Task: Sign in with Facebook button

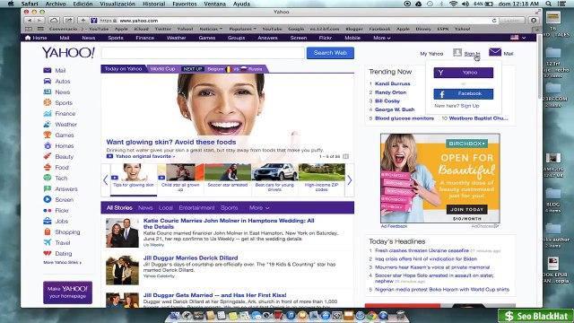Action: coord(463,93)
